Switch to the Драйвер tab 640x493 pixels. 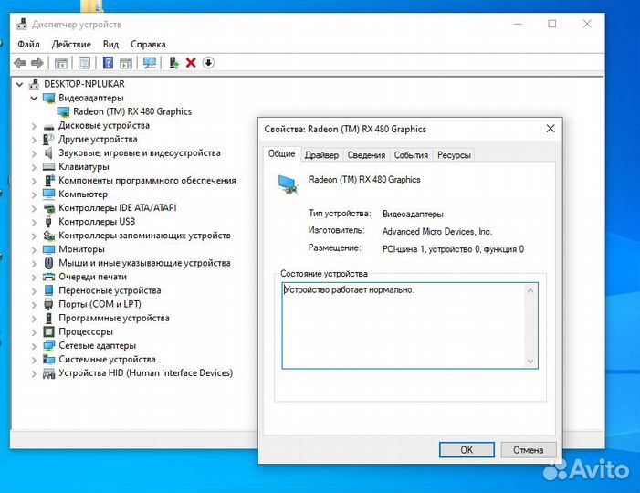coord(321,155)
